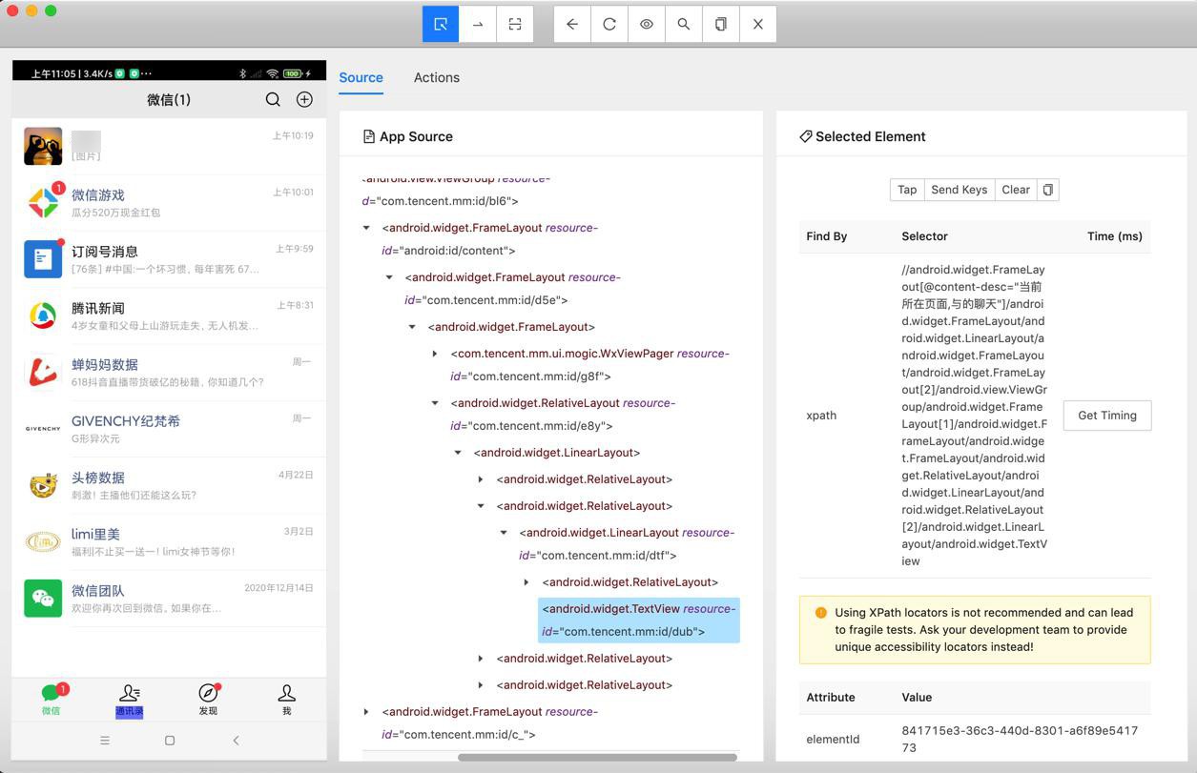Click the first chat's avatar thumbnail
The image size is (1197, 773).
point(43,146)
